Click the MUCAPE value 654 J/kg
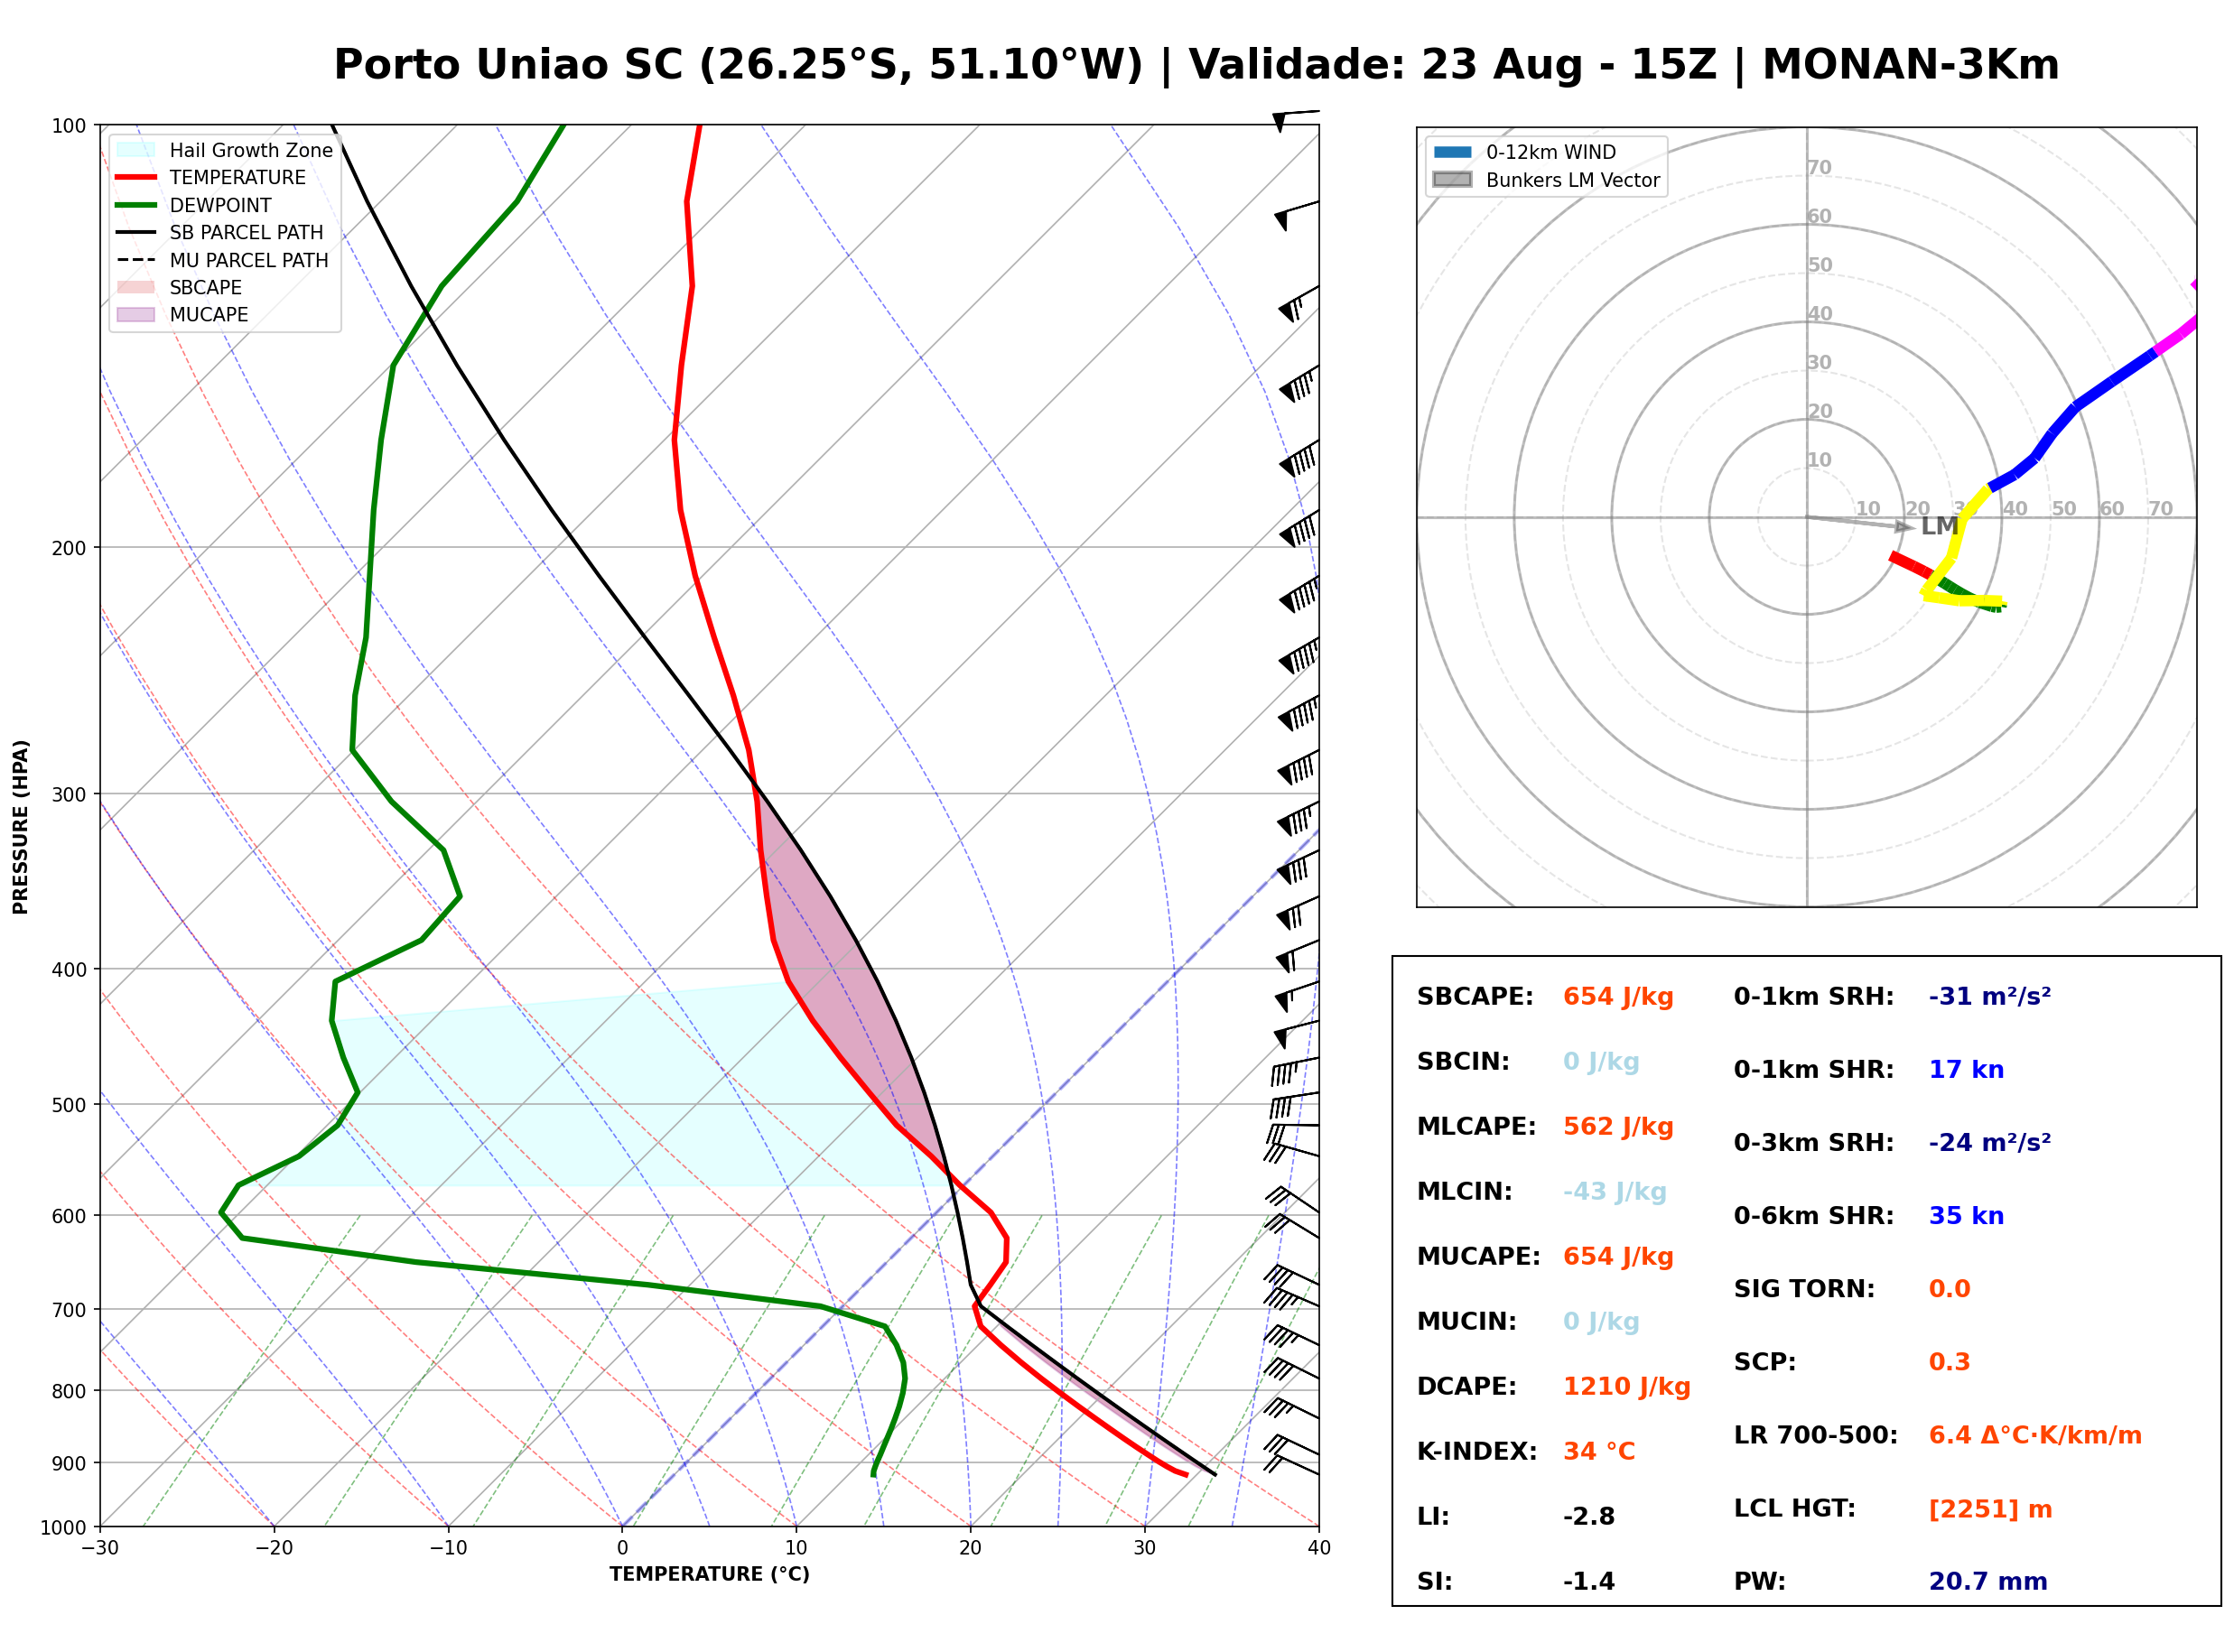The height and width of the screenshot is (1652, 2234). 1619,1257
